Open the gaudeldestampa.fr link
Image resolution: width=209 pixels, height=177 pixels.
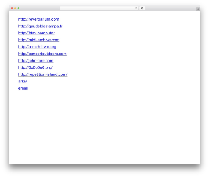tap(40, 26)
